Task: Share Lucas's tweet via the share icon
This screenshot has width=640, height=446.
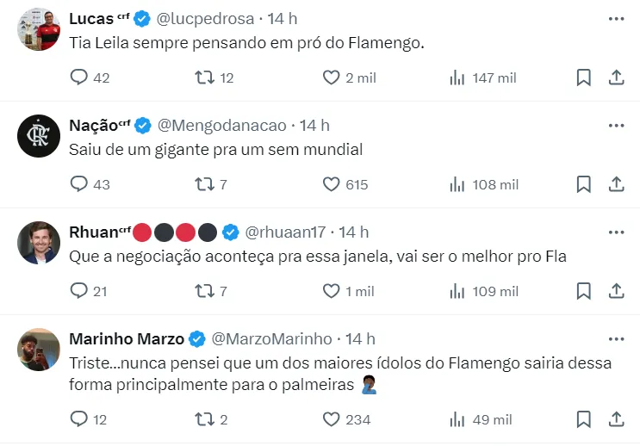Action: point(616,77)
